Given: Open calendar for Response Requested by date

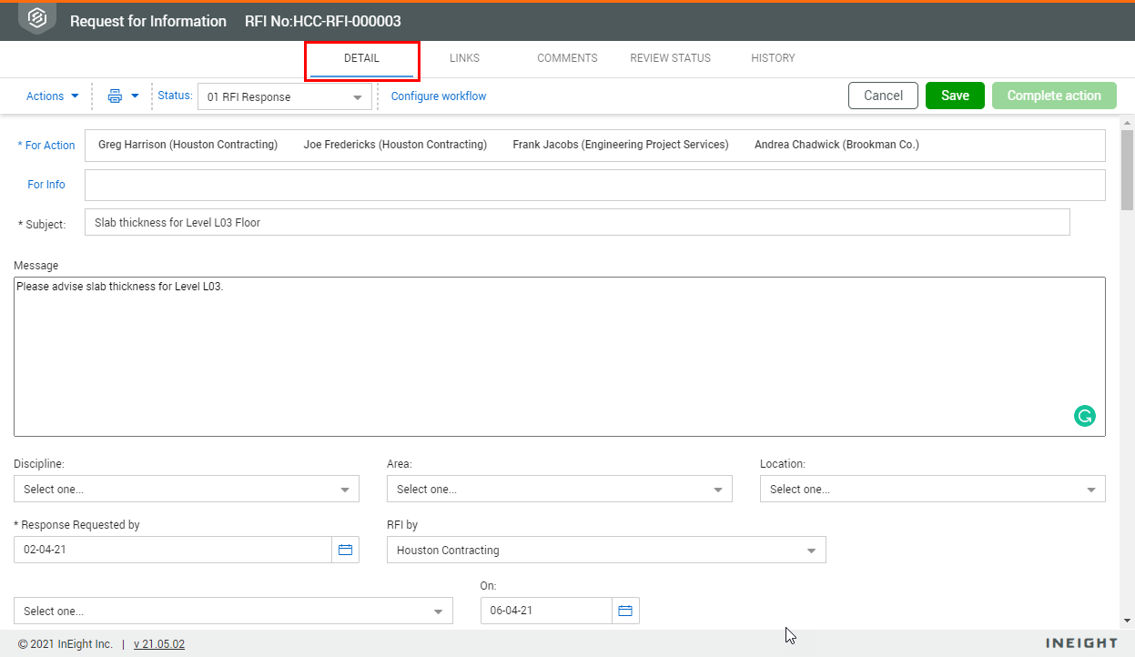Looking at the screenshot, I should pos(345,550).
